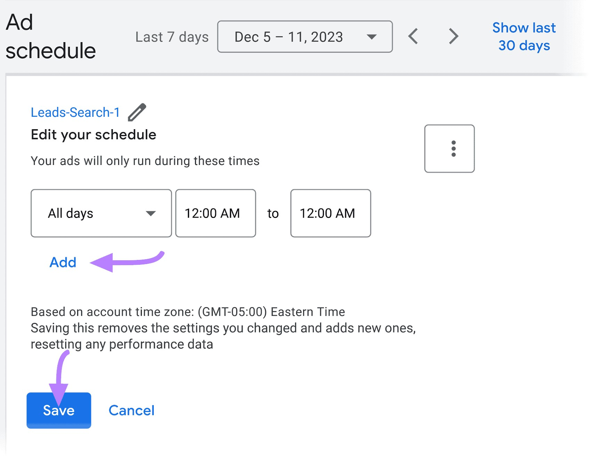Click the Last 7 days label
The height and width of the screenshot is (459, 591).
172,37
